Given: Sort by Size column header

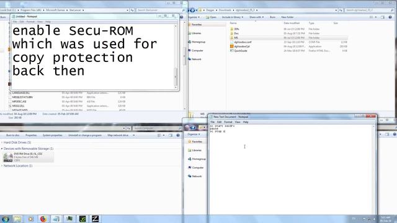Looking at the screenshot, I should (x=336, y=23).
